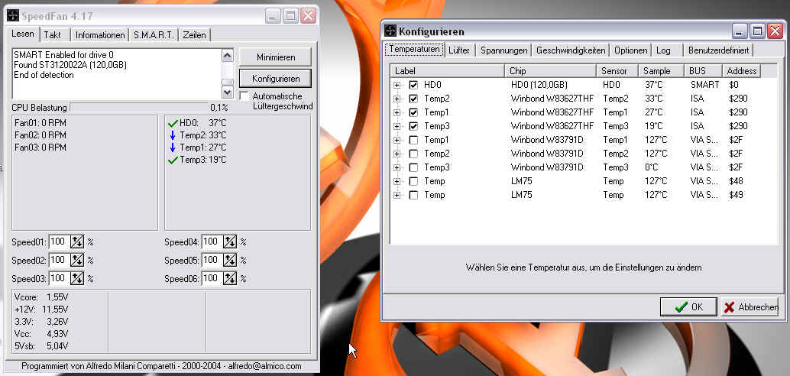Open the Benutzerdefiniert tab

coord(720,50)
